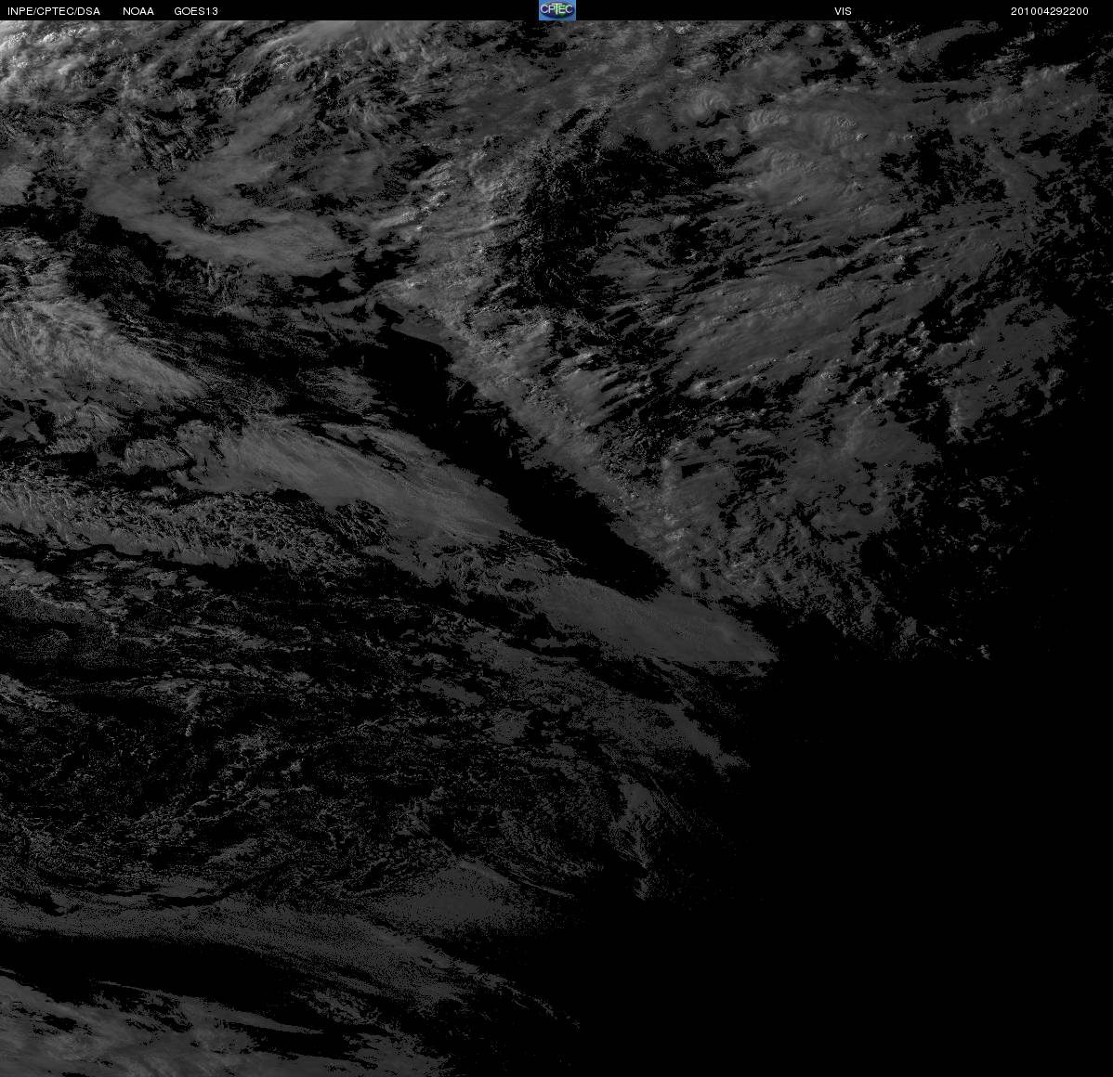1113x1077 pixels.
Task: Click the GOES13 satellite label
Action: point(196,11)
